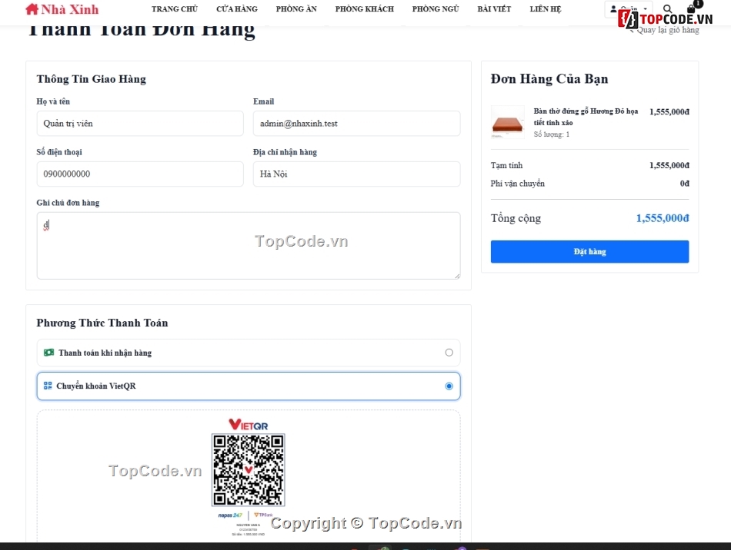This screenshot has width=731, height=550.
Task: Click the Địa chỉ nhận hàng input field
Action: pos(356,174)
